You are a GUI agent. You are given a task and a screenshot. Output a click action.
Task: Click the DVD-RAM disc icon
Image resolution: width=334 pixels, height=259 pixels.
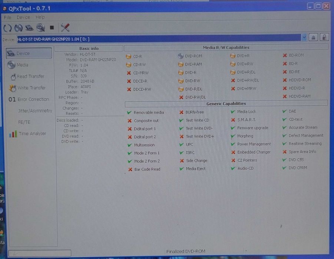181,64
